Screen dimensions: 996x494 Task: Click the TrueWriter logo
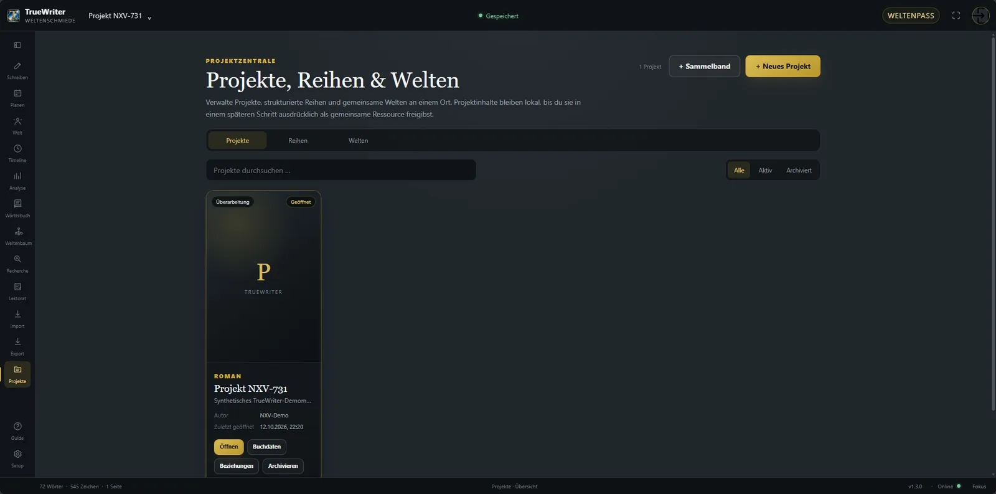(14, 16)
